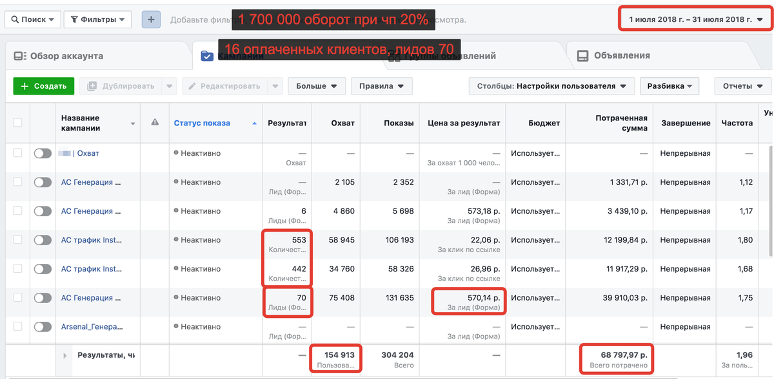Image resolution: width=774 pixels, height=379 pixels.
Task: Tick checkbox of row with 70 leads
Action: tap(17, 298)
